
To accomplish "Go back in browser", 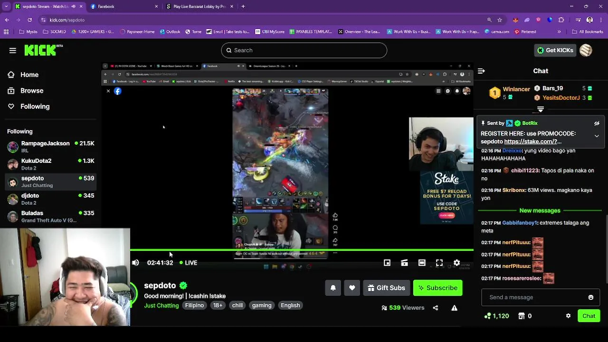I will pyautogui.click(x=7, y=20).
